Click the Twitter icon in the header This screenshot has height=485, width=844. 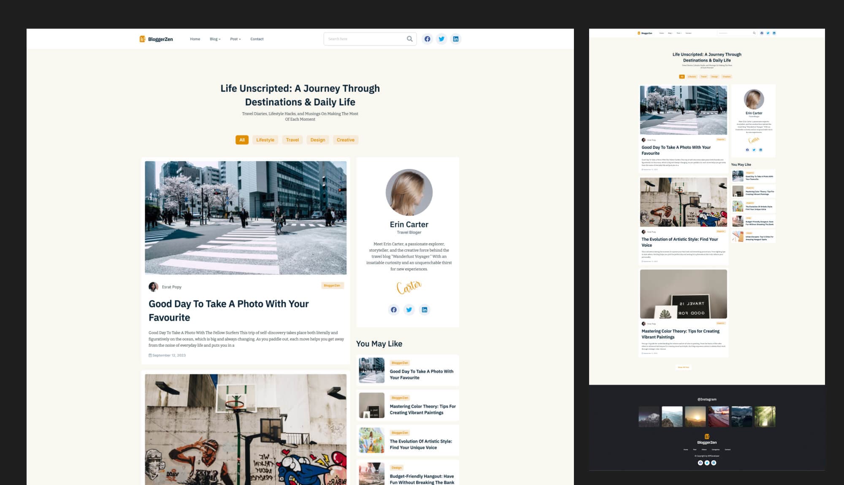(x=441, y=39)
